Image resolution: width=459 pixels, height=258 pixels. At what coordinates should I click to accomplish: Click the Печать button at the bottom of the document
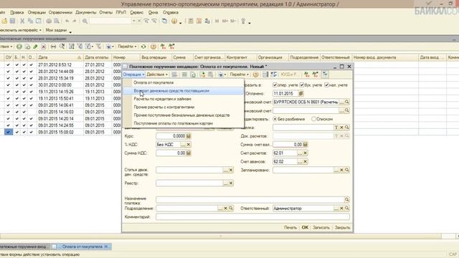click(290, 228)
